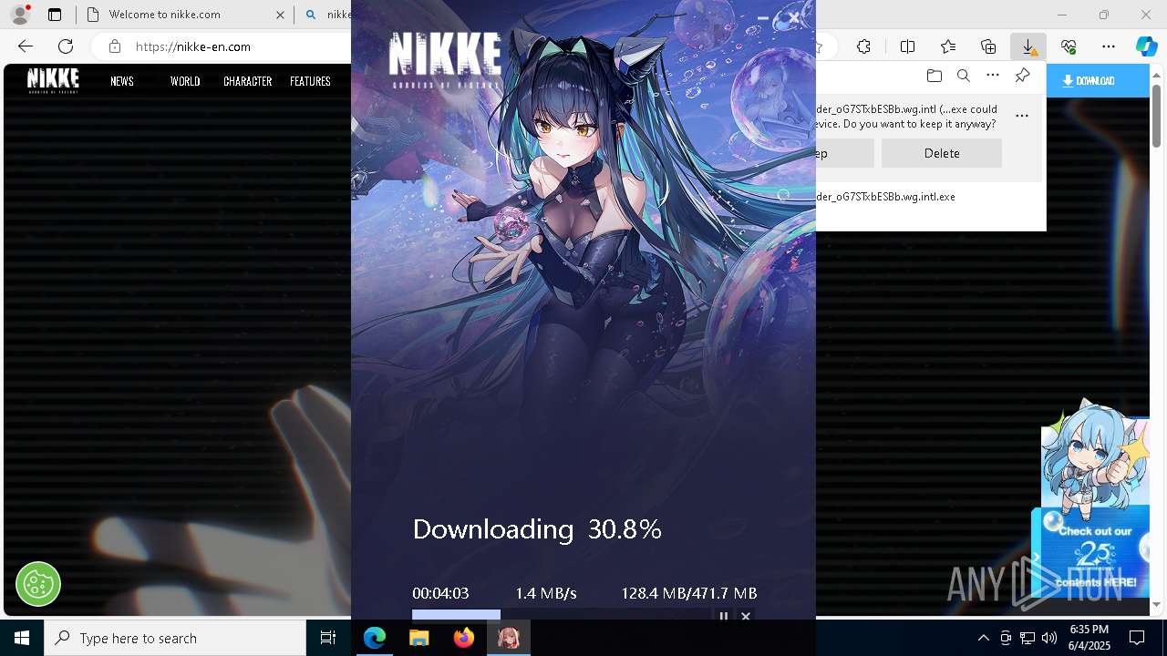Cancel the download with the X beside pause
1167x656 pixels.
click(746, 617)
